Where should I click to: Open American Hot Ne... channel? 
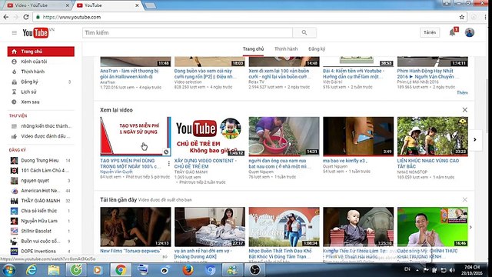[x=41, y=191]
